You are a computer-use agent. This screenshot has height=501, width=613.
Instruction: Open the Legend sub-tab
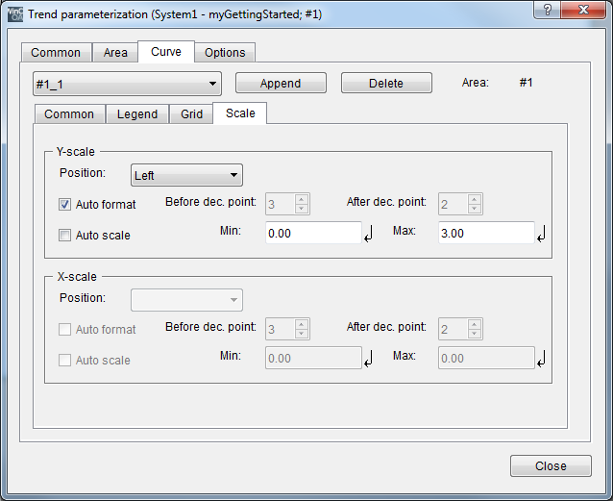point(137,113)
